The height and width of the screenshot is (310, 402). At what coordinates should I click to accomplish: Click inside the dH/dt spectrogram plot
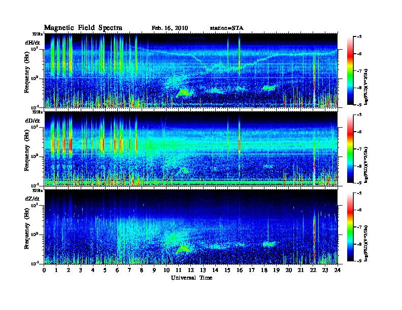[191, 70]
